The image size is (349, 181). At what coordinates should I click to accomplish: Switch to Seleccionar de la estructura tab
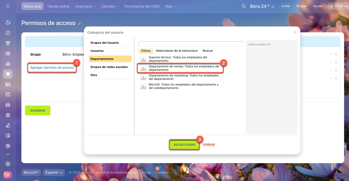pyautogui.click(x=176, y=51)
